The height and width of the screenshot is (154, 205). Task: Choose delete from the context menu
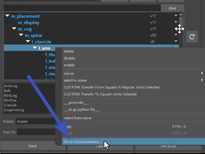coord(69,51)
